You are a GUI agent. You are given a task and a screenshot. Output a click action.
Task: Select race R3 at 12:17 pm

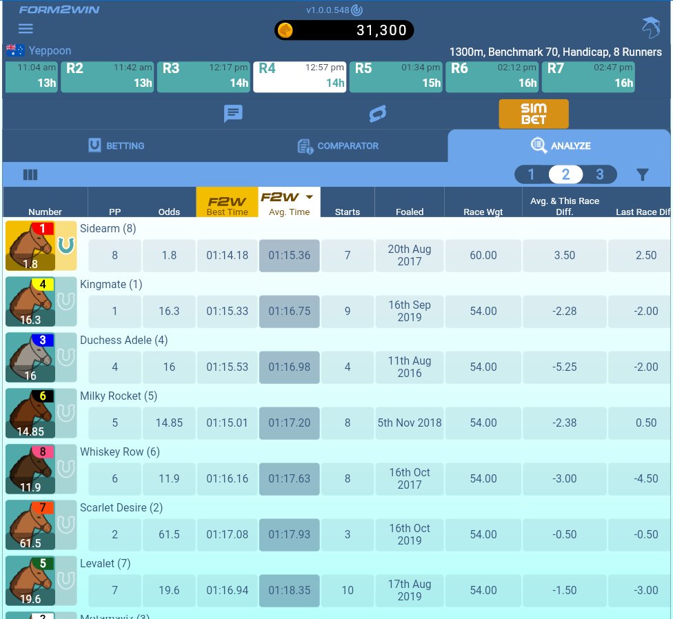[203, 77]
